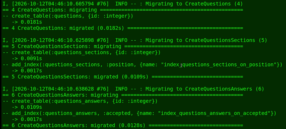Click the '-> 0.0091s' timing line

[27, 59]
